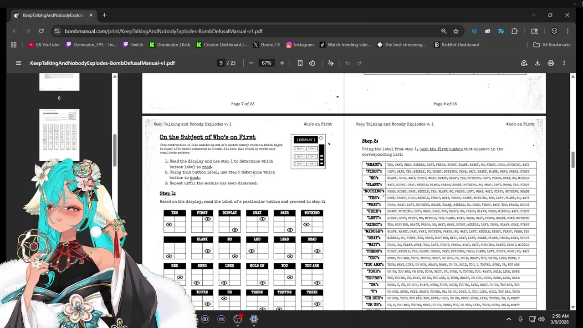Click the scroll-down arrow of main scrollbar

(x=573, y=307)
